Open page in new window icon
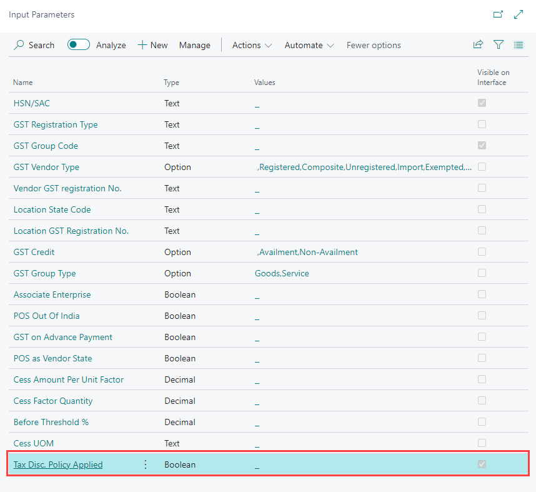Image resolution: width=536 pixels, height=492 pixels. click(x=498, y=14)
